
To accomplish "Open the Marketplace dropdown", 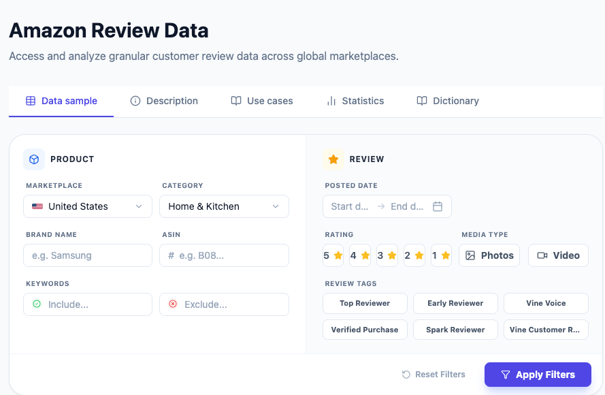I will (88, 206).
